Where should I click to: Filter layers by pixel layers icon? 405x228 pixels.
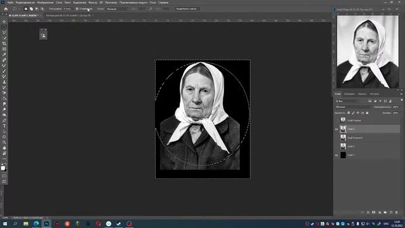(370, 101)
